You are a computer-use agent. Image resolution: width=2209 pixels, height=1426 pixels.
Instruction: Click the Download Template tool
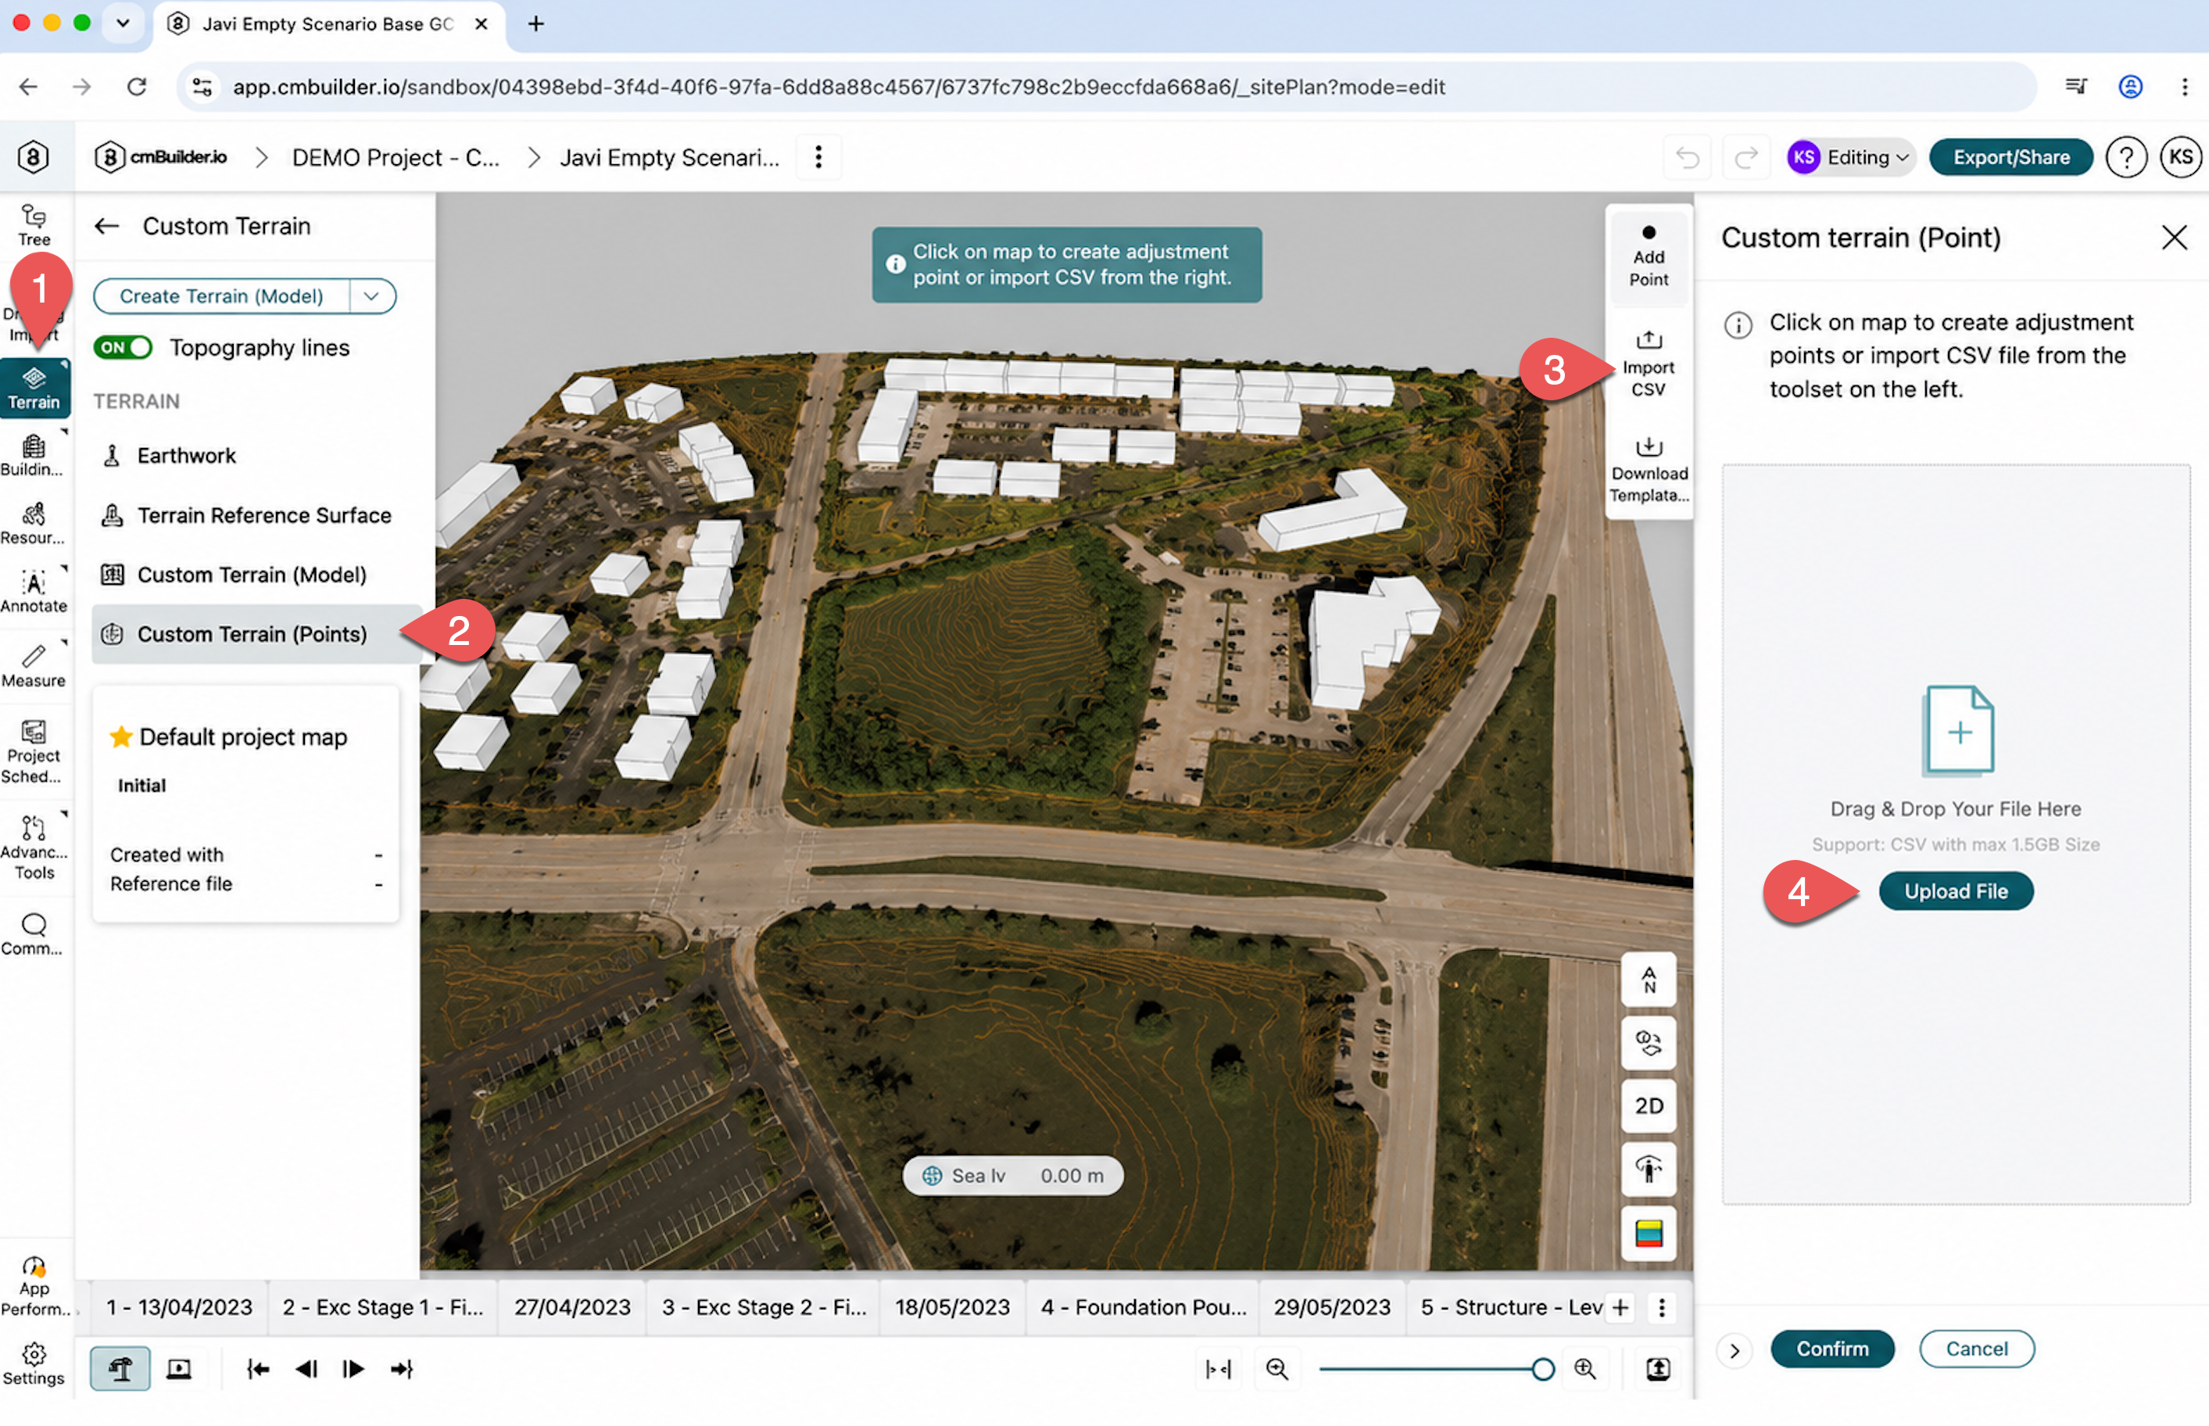1648,471
